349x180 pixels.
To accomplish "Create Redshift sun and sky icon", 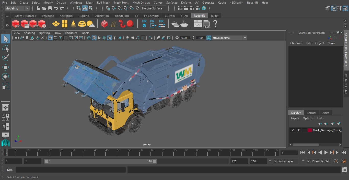I will 91,24.
